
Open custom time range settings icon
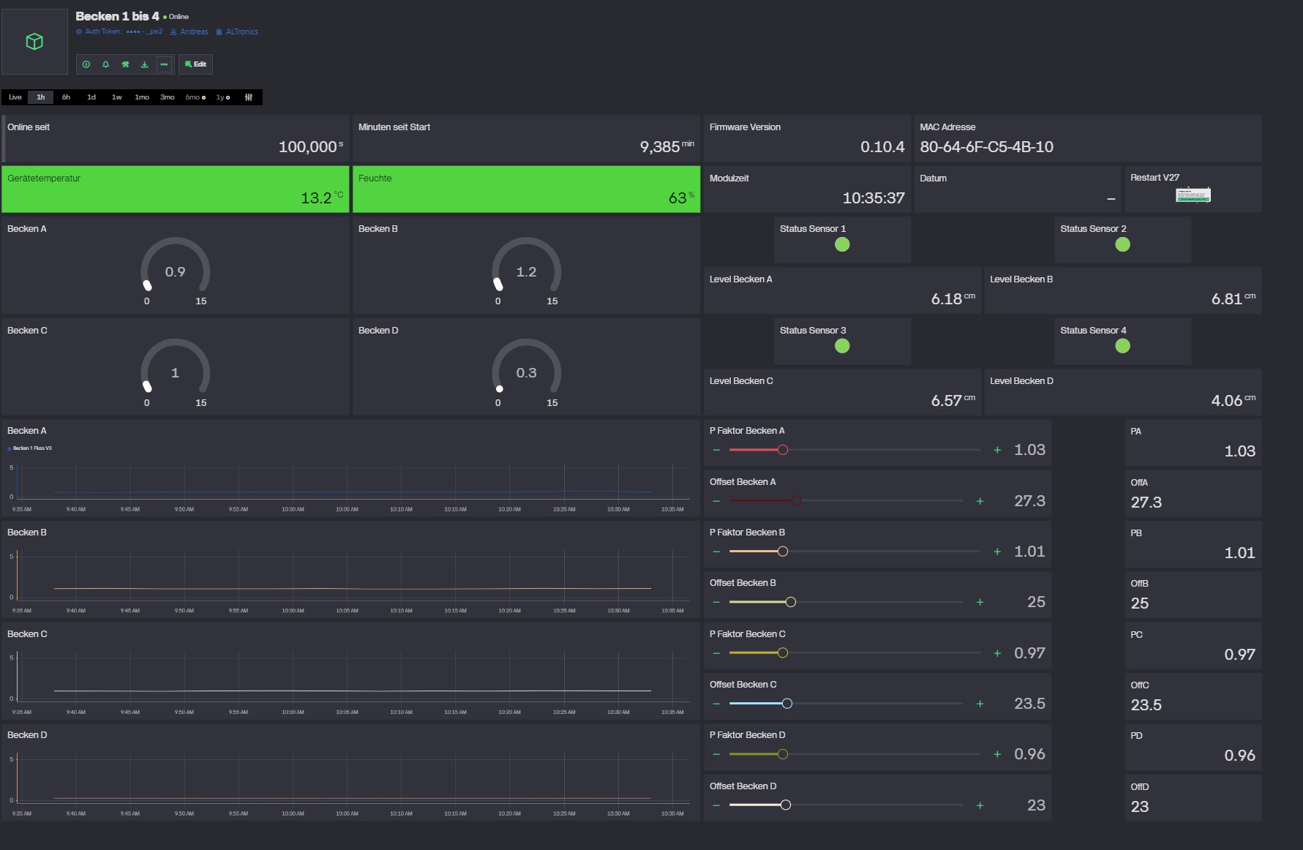coord(249,97)
